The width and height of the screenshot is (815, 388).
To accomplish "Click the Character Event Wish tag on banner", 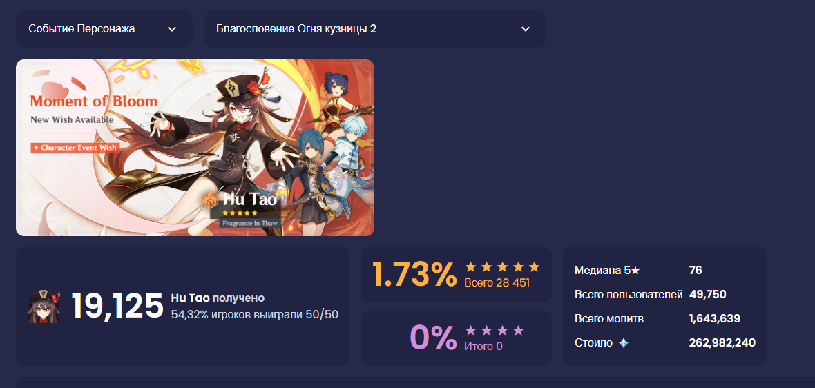I will [75, 148].
